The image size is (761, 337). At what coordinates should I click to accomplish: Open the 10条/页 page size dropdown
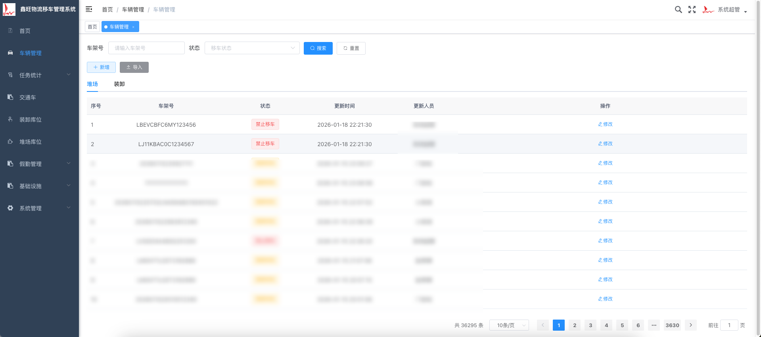coord(509,325)
